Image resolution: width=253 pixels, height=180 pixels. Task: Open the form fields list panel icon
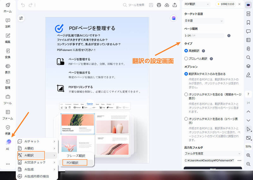248,40
